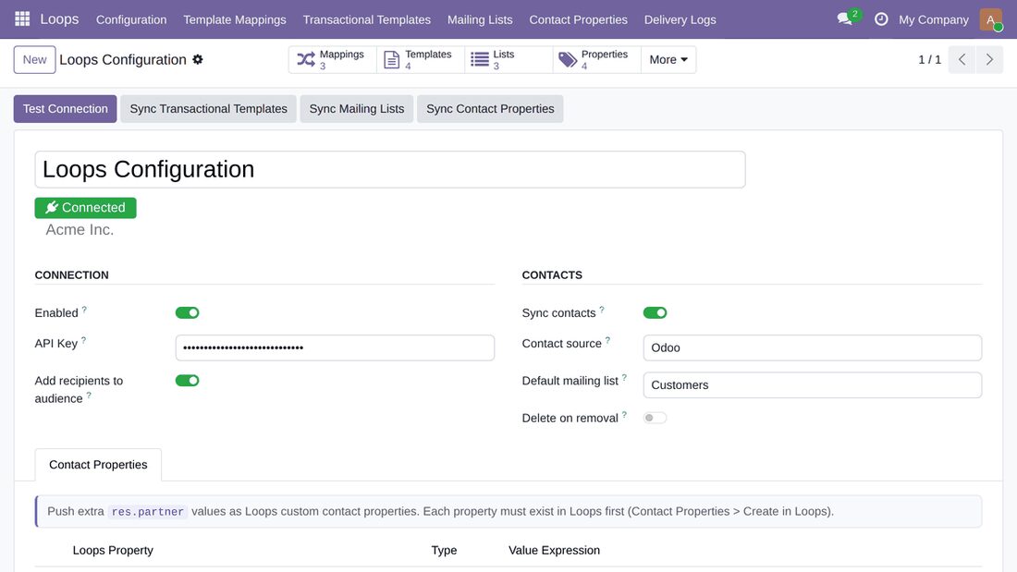Click Sync Transactional Templates button
The height and width of the screenshot is (572, 1017).
pos(208,109)
